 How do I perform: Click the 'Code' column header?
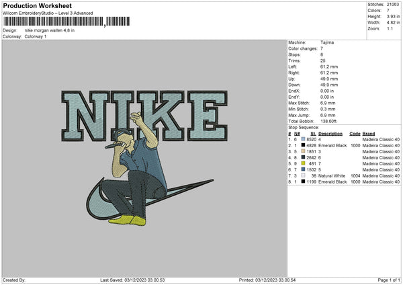point(355,134)
